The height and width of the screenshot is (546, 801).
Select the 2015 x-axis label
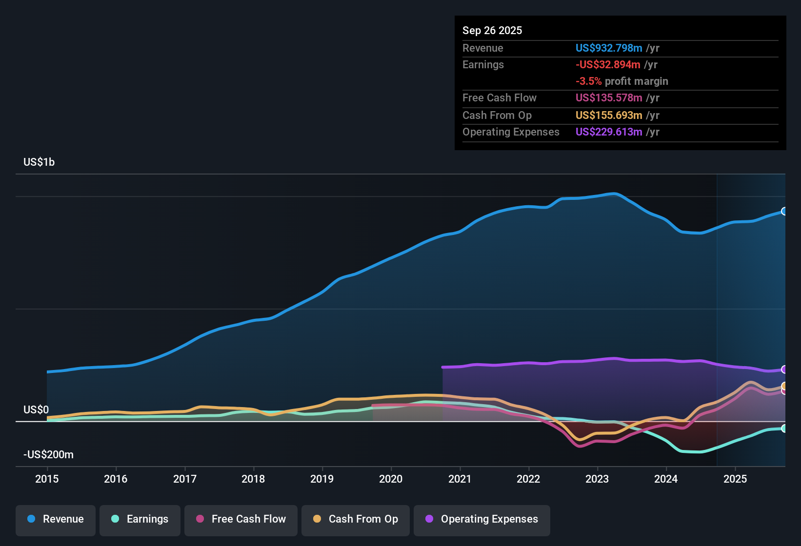(x=47, y=479)
